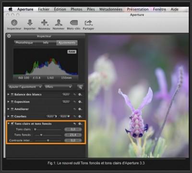Viewport: 192px width, 173px height.
Task: Switch to the Info tab
Action: tap(46, 43)
